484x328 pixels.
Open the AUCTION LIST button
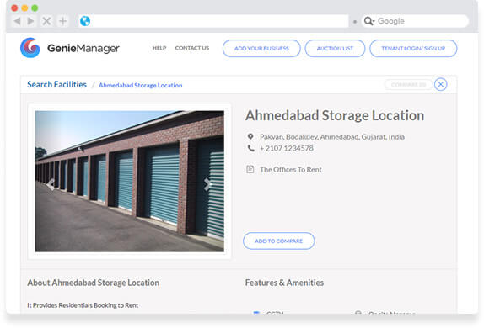click(x=335, y=48)
